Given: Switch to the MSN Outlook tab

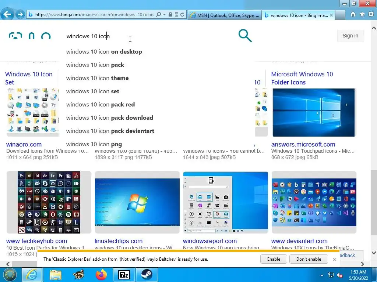Looking at the screenshot, I should [x=225, y=15].
